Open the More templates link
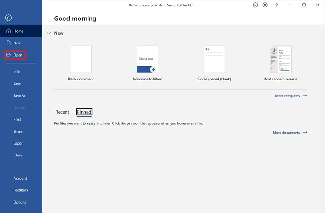Viewport: 325px width, 213px height. [288, 96]
